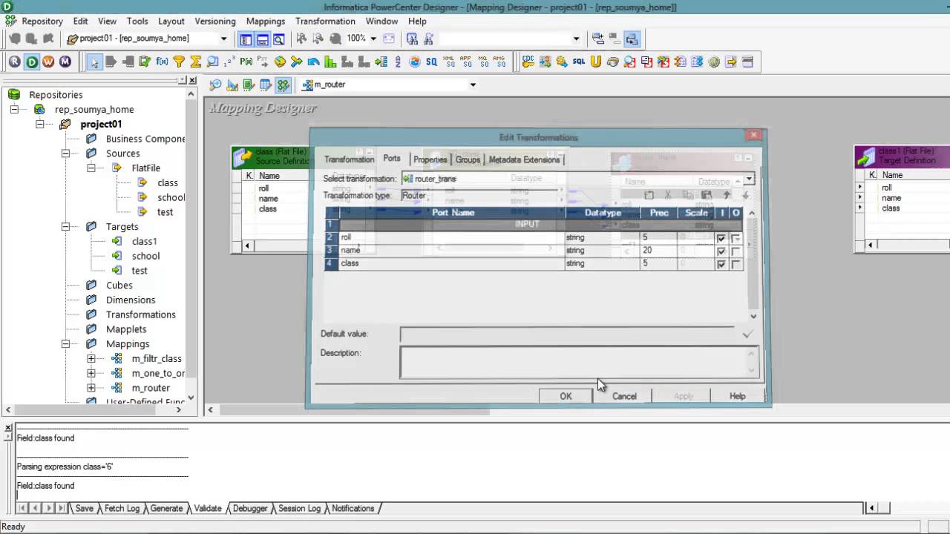Open the Repository Manager (R) tool
This screenshot has width=950, height=534.
point(15,62)
